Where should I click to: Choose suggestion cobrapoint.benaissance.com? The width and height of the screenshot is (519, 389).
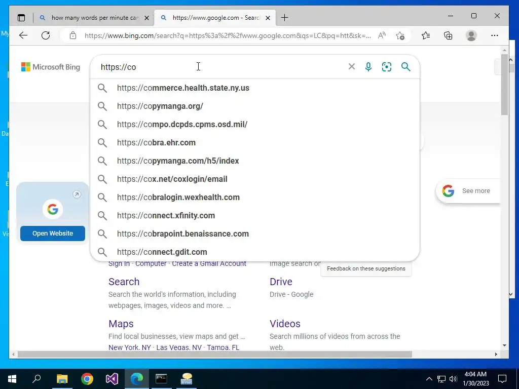(x=255, y=234)
